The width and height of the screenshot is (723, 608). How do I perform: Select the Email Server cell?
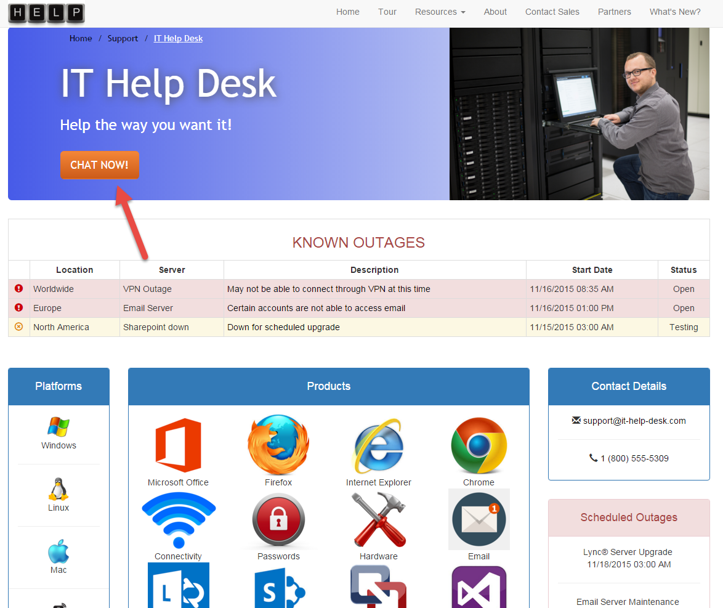(172, 307)
